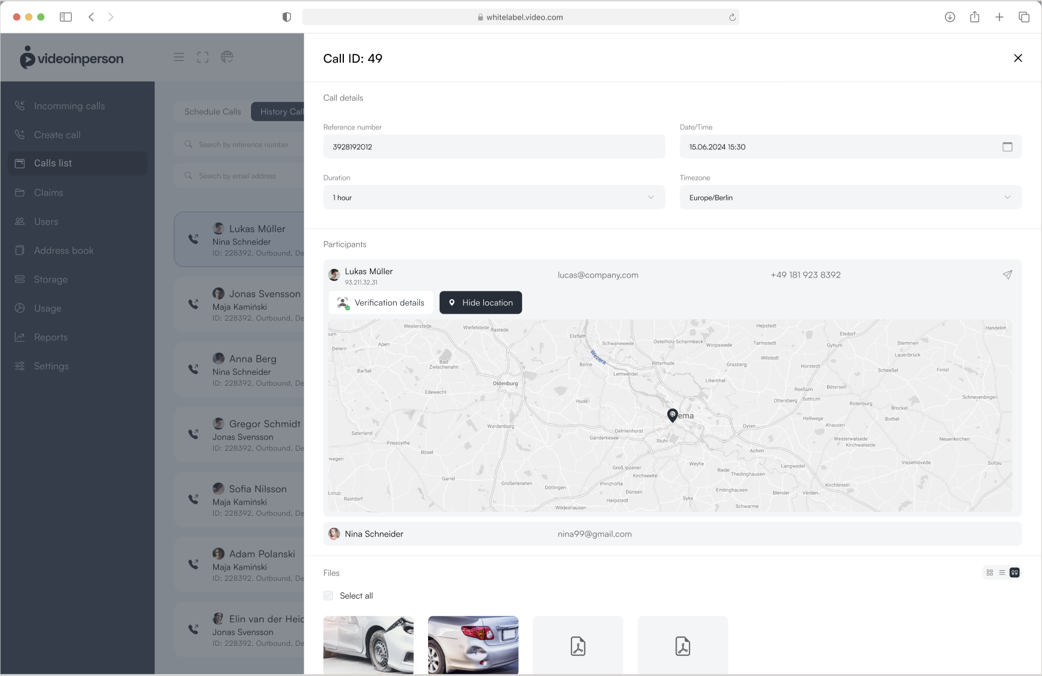Click the Date/Time input field
Viewport: 1042px width, 676px height.
[850, 147]
